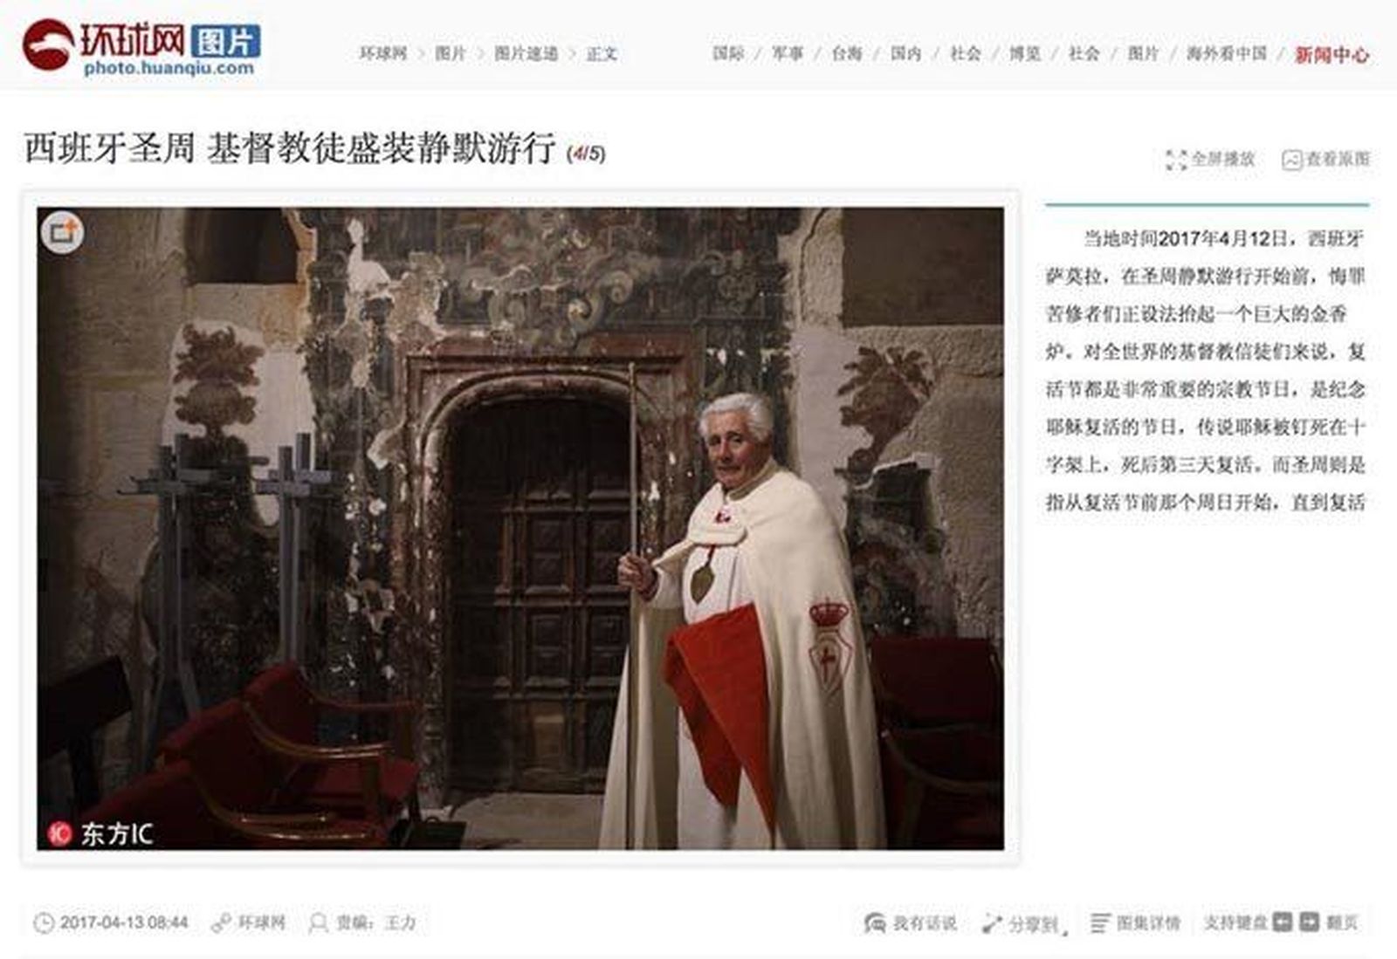The width and height of the screenshot is (1397, 959).
Task: Open the gallery details 图集详情
Action: (1135, 923)
